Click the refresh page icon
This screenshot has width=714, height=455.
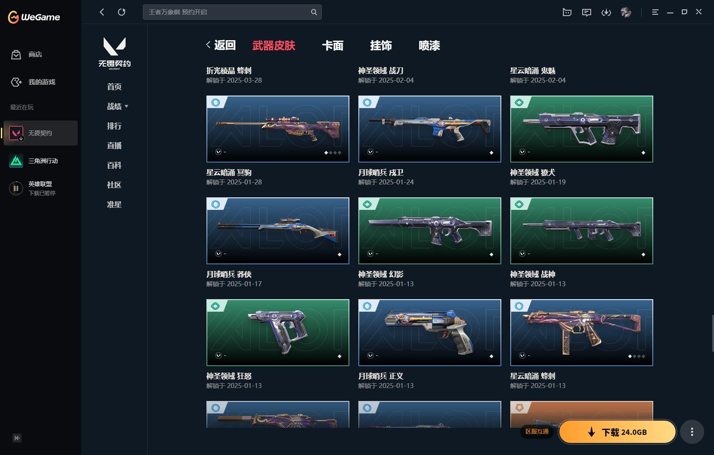tap(122, 12)
